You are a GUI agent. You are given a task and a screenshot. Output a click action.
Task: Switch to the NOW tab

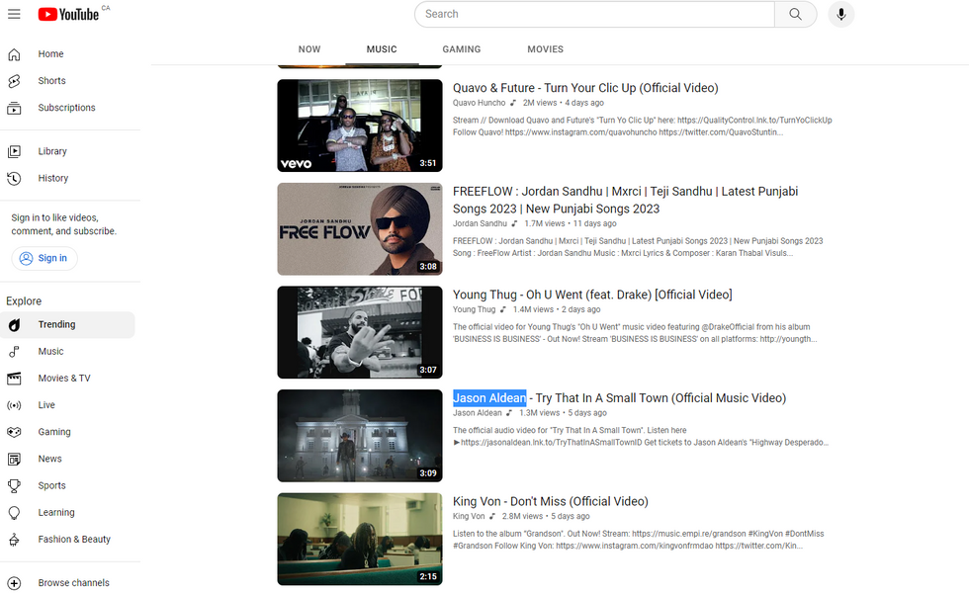tap(309, 49)
